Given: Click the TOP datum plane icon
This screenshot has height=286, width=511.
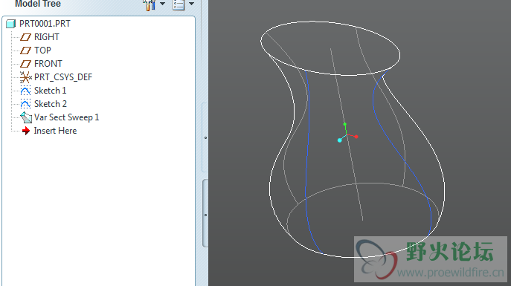Looking at the screenshot, I should (25, 51).
